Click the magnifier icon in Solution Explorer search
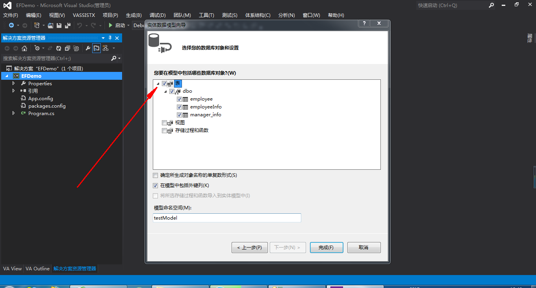 pos(113,58)
